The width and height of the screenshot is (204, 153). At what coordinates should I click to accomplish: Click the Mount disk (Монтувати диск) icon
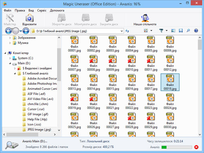86,18
